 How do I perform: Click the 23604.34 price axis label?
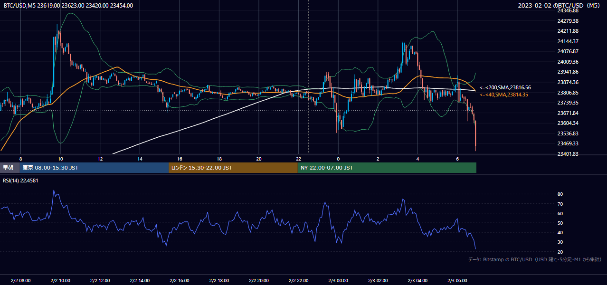click(x=568, y=123)
